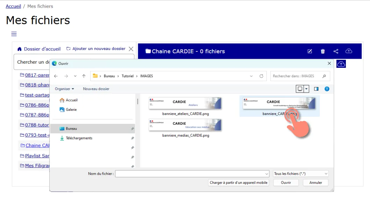Screen dimensions: 370x208
Task: Click Ajouter un nouveau dossier
Action: [96, 49]
